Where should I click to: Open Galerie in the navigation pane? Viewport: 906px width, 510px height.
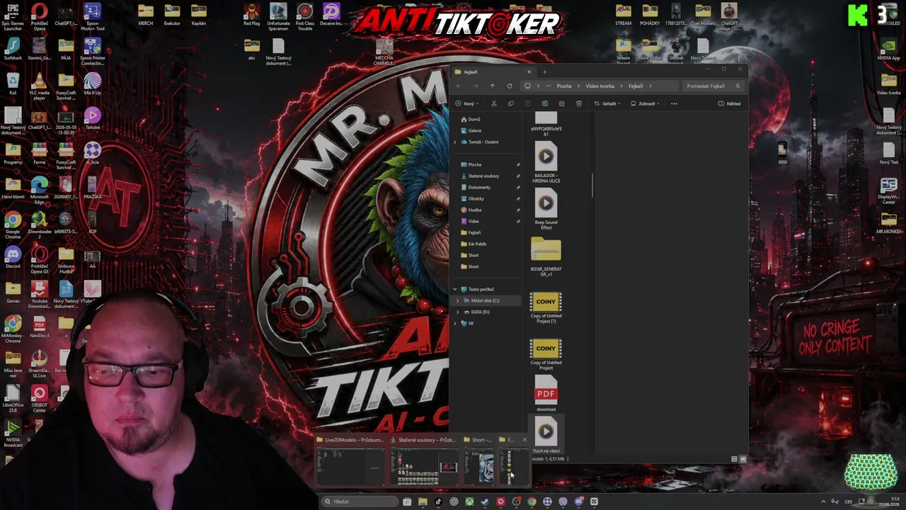474,130
